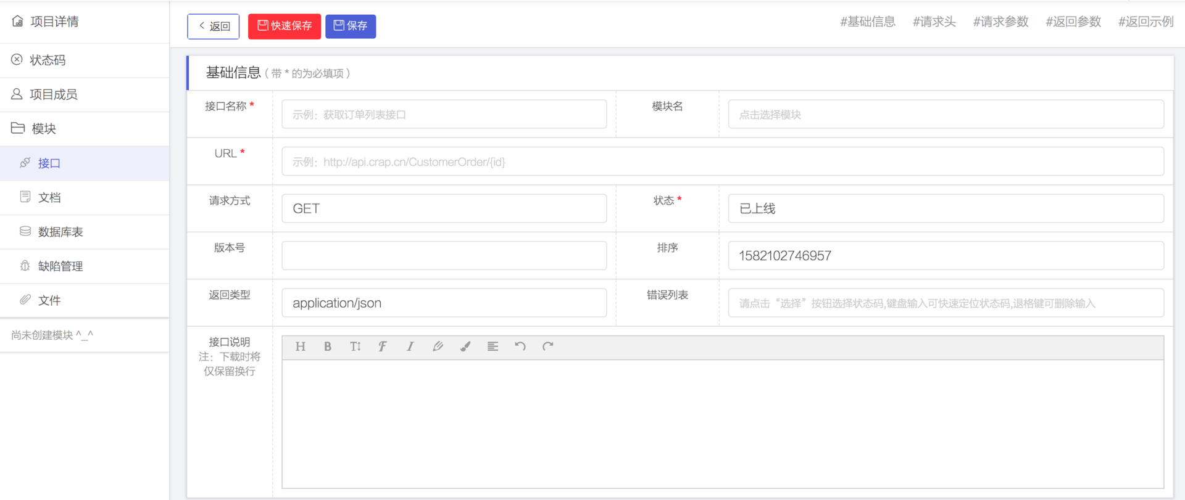1185x500 pixels.
Task: Click the 返回 back button
Action: pos(214,27)
